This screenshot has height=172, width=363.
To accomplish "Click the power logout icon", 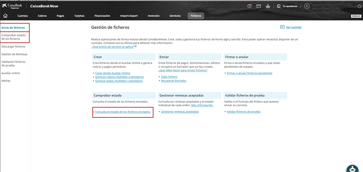I will (x=359, y=6).
